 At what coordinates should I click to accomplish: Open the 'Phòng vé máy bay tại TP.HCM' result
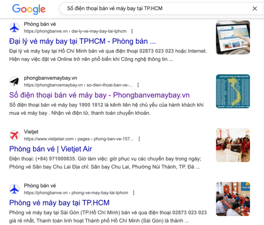[x=59, y=203]
